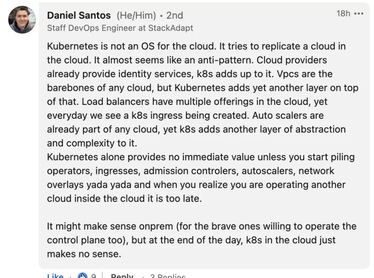Image resolution: width=374 pixels, height=278 pixels.
Task: Click the 18h timestamp
Action: tap(343, 13)
